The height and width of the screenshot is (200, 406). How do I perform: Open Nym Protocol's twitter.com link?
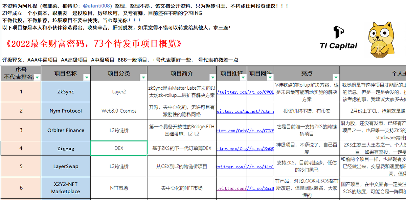(231, 111)
